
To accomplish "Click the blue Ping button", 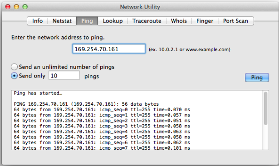I will 257,78.
